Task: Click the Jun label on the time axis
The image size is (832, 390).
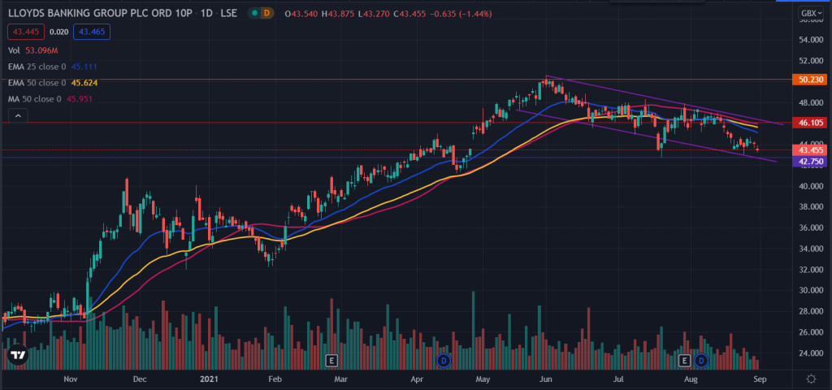Action: pyautogui.click(x=546, y=379)
